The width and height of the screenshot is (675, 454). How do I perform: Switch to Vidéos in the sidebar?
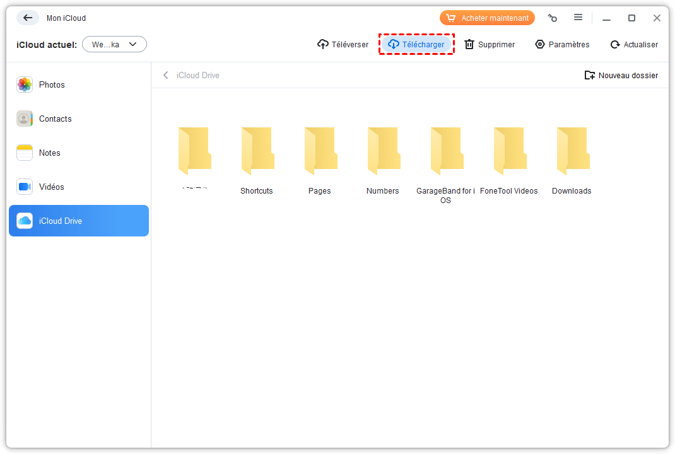point(51,187)
